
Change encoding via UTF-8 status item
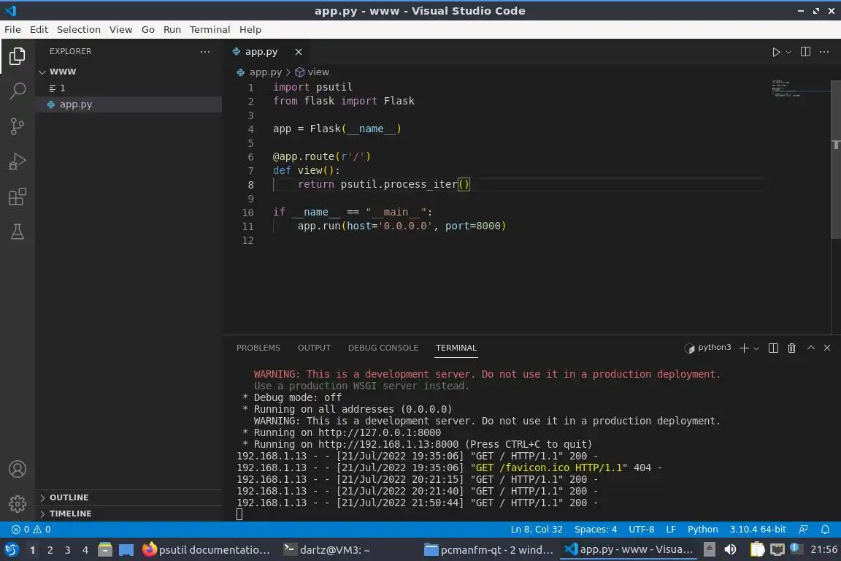pos(641,530)
